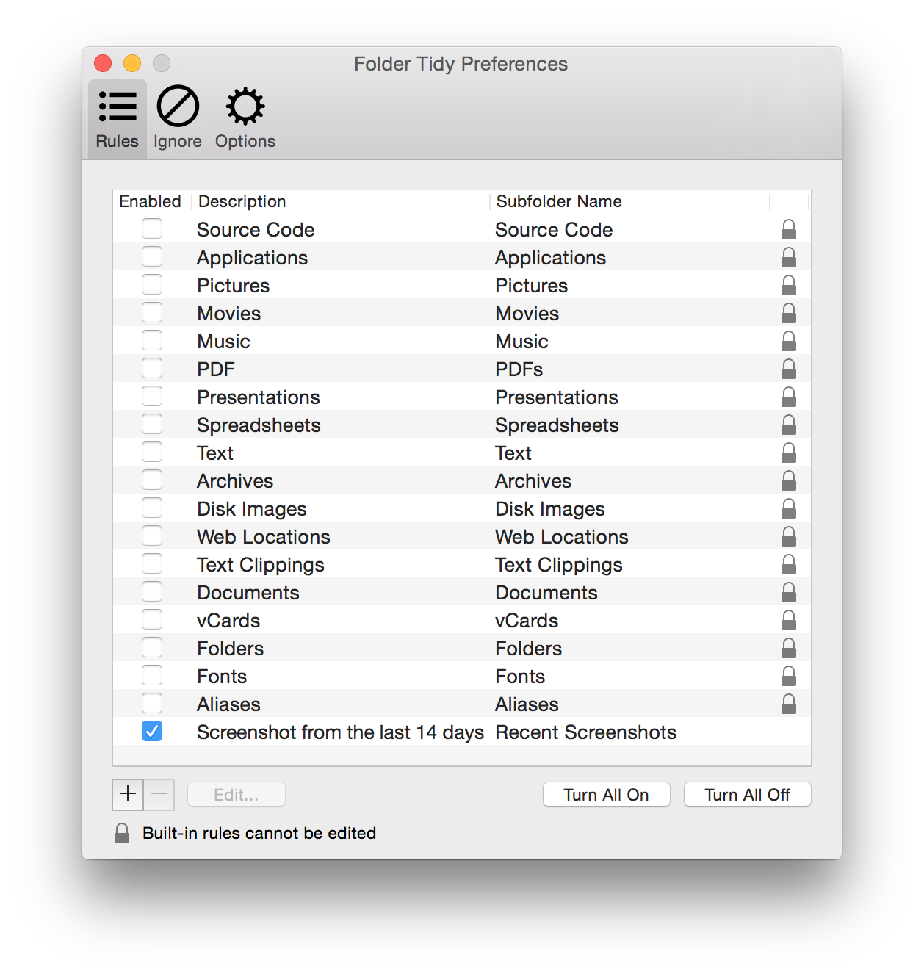Image resolution: width=924 pixels, height=977 pixels.
Task: Sort by Subfolder Name column header
Action: click(x=630, y=201)
